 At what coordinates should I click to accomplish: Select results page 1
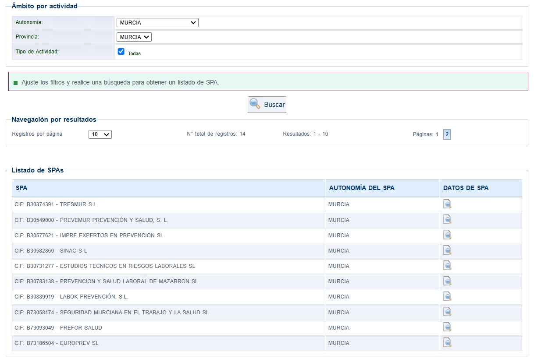[437, 134]
